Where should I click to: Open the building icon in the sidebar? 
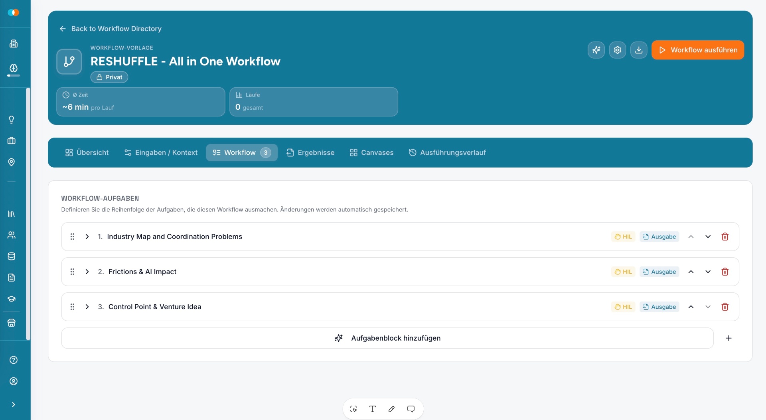[x=14, y=44]
